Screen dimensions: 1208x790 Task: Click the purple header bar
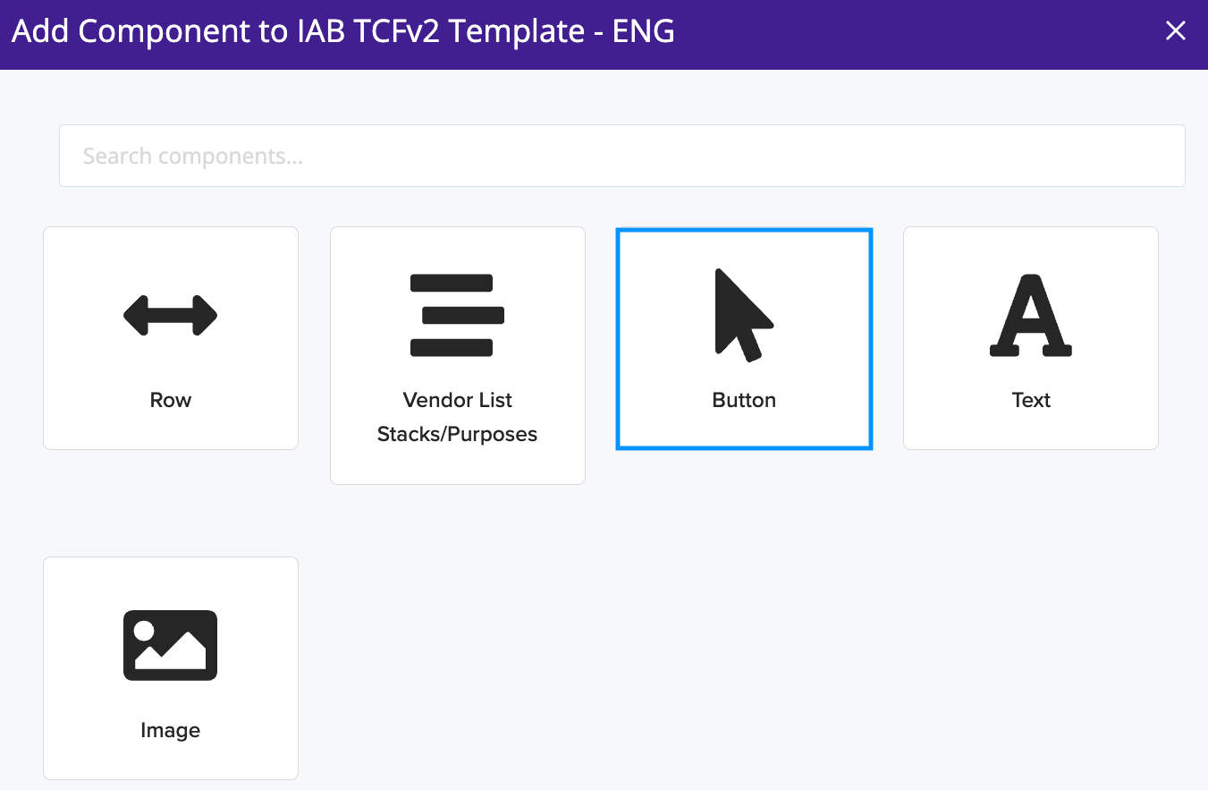(604, 35)
